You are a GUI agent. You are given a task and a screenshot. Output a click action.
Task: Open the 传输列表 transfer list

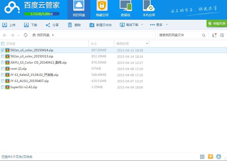tap(217, 24)
